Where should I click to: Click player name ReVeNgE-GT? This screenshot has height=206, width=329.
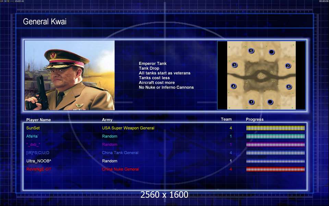(x=39, y=169)
